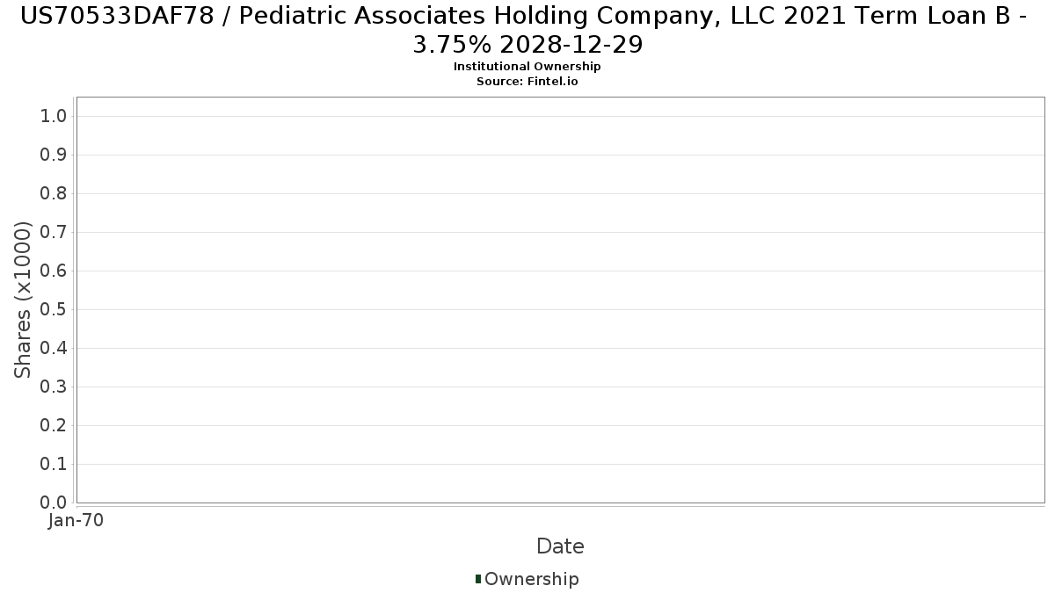The image size is (1055, 593).
Task: Click the 0.8 y-axis tick label
Action: [54, 193]
